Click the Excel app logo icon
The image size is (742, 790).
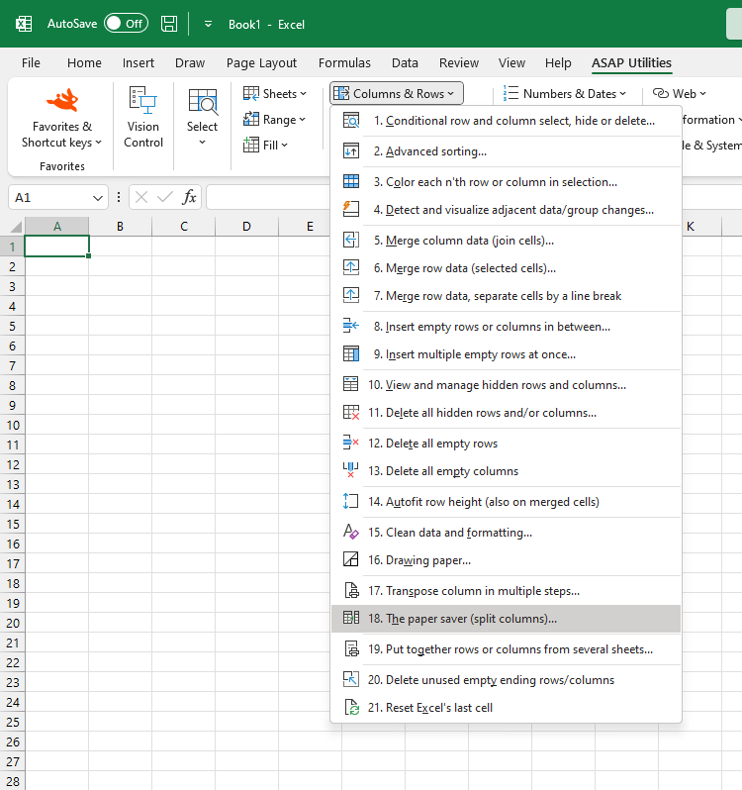(24, 24)
